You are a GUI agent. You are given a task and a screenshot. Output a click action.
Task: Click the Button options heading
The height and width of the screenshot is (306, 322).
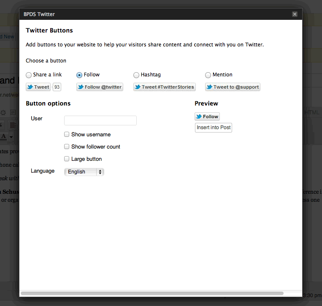coord(48,103)
